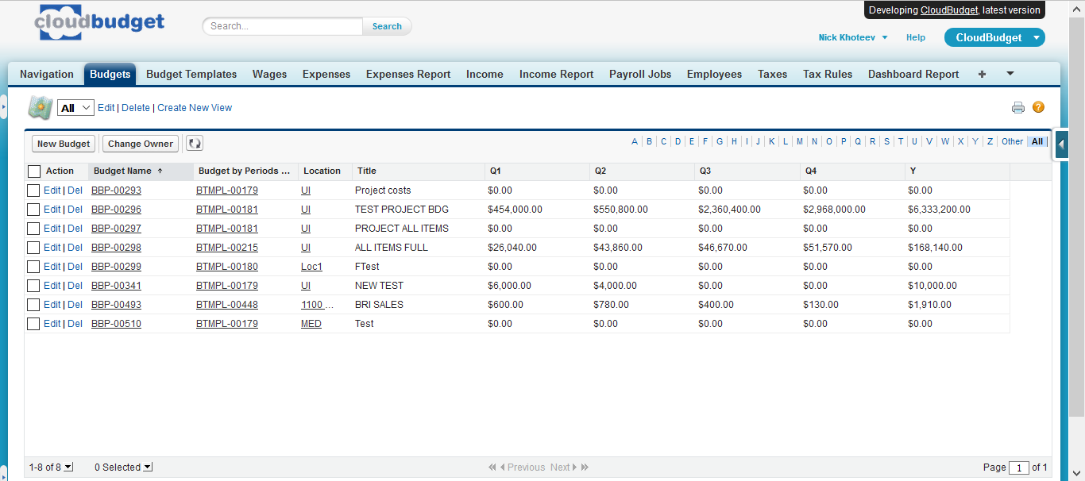Jump to last page with double-arrow icon
This screenshot has width=1085, height=481.
click(x=585, y=467)
